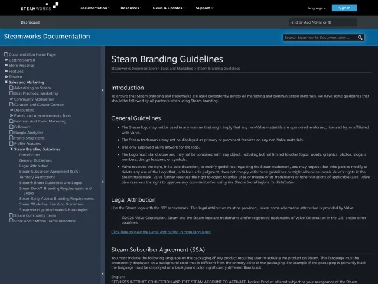Click the Steam Community Items page icon
This screenshot has height=284, width=378.
(11, 215)
